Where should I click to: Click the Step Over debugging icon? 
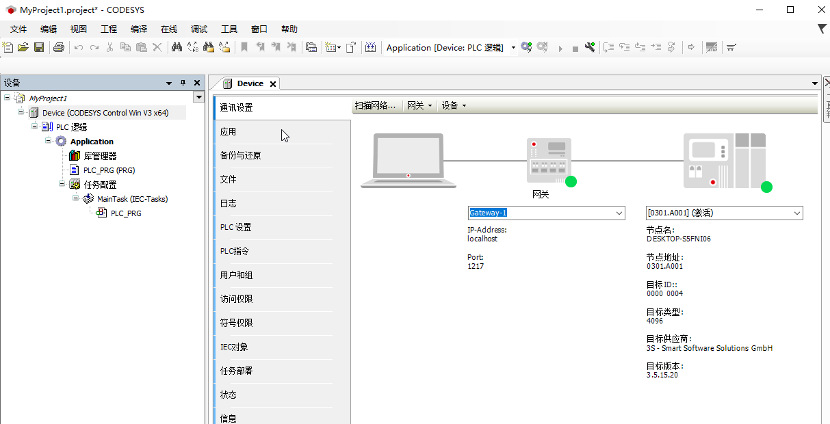tap(608, 47)
